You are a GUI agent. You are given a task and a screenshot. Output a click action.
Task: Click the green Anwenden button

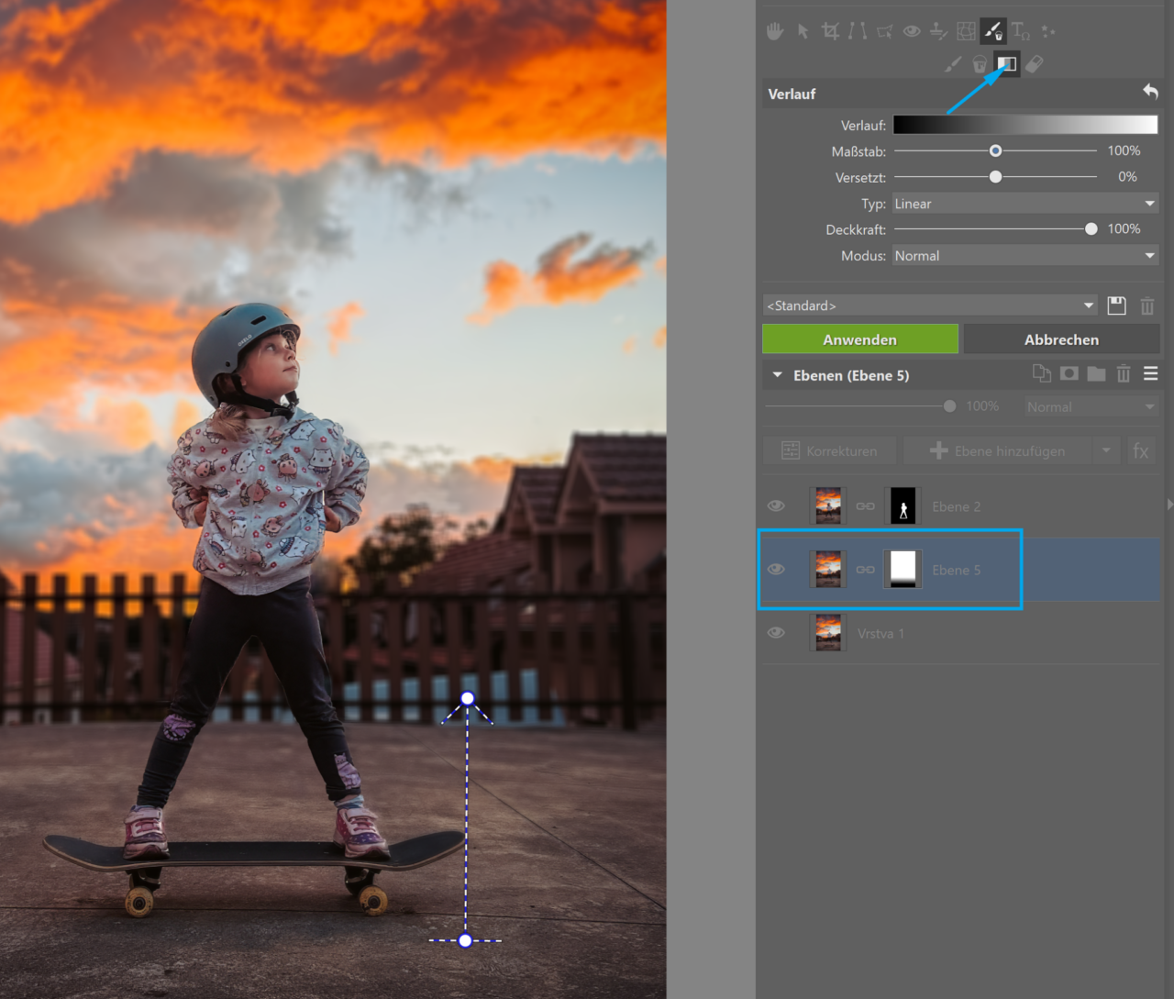(x=859, y=339)
